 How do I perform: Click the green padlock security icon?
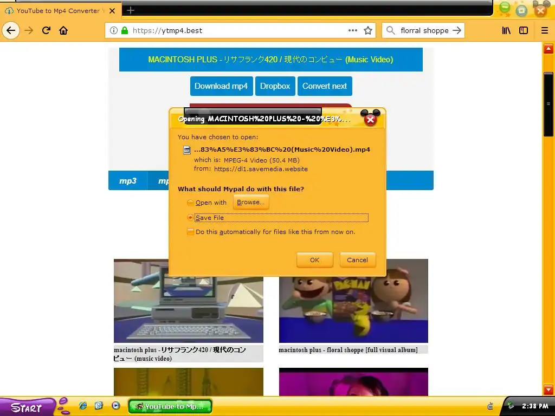(125, 30)
